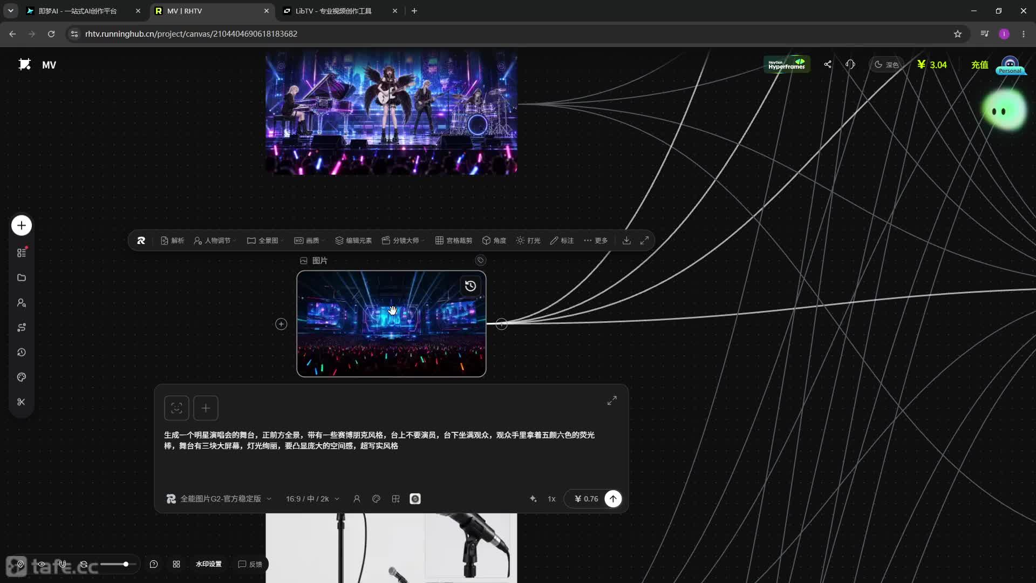Download the selected image

(x=626, y=241)
